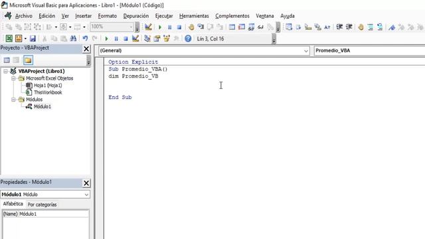Open the Ventana menu
The image size is (425, 239).
click(x=265, y=16)
